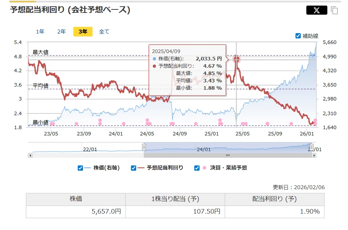Image resolution: width=348 pixels, height=230 pixels.
Task: Click the 2,033.5 円 tooltip value
Action: (209, 59)
